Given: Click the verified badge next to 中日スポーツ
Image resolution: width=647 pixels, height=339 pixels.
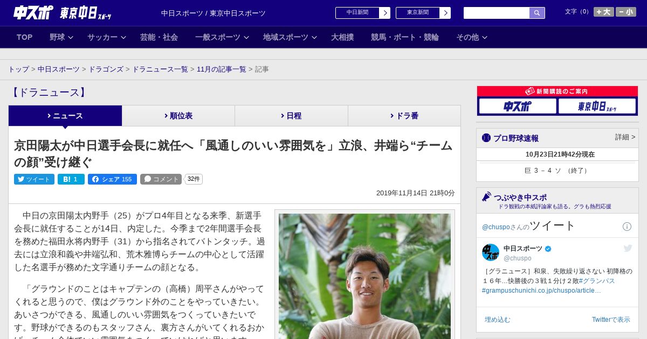Looking at the screenshot, I should pyautogui.click(x=548, y=249).
